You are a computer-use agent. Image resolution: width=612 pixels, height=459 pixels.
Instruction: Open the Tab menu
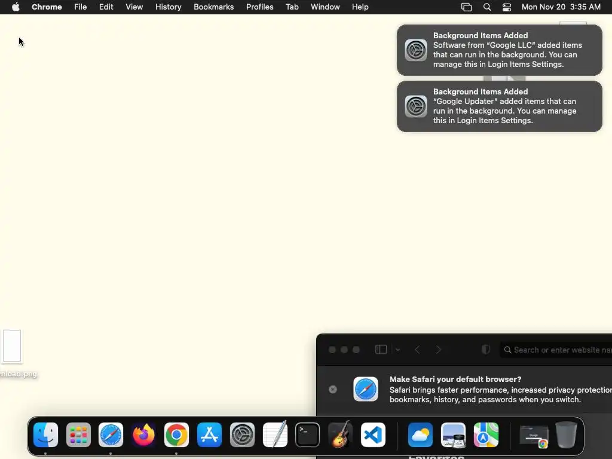292,7
